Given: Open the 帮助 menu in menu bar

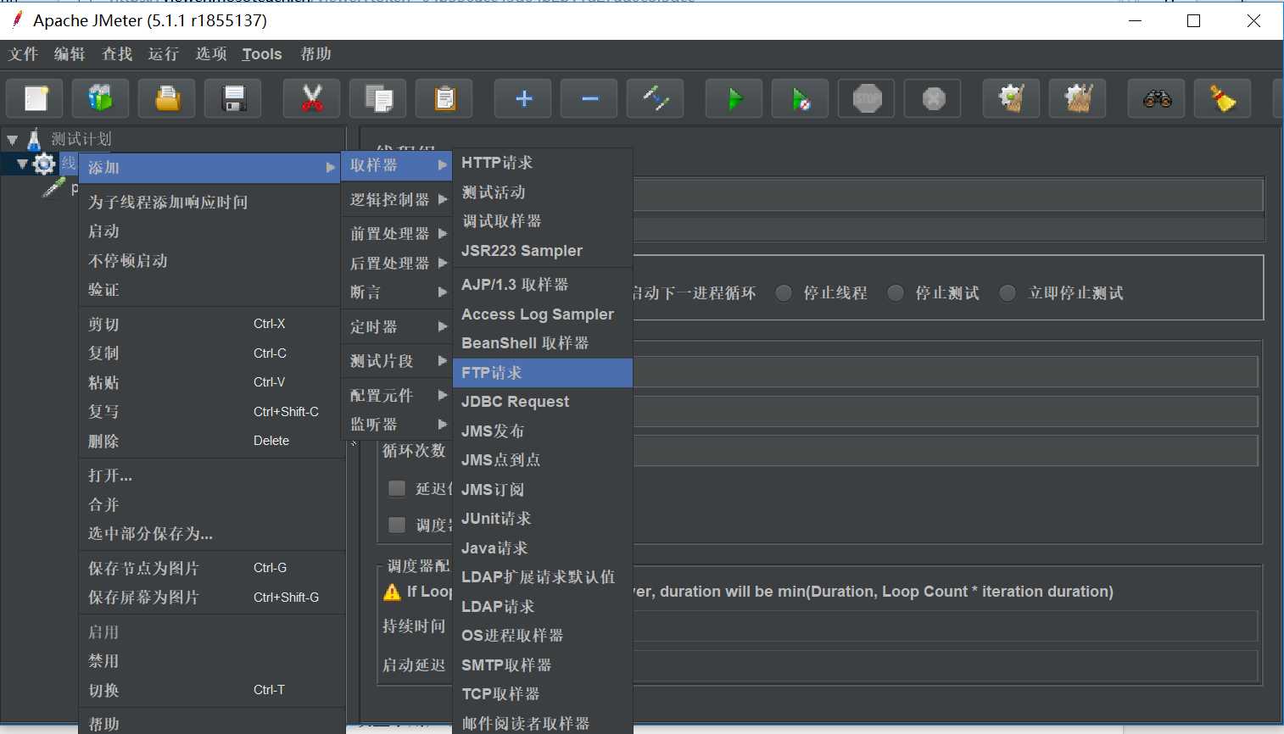Looking at the screenshot, I should pos(316,54).
